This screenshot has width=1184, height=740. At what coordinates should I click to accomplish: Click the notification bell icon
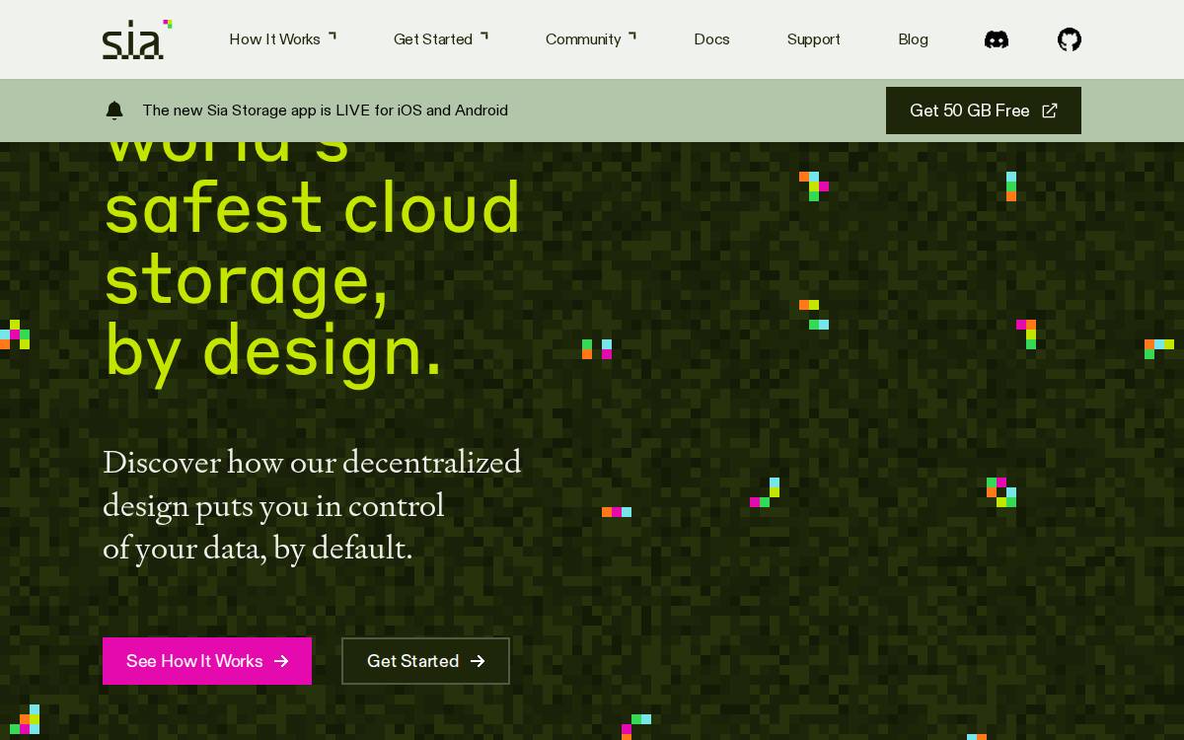click(x=114, y=111)
